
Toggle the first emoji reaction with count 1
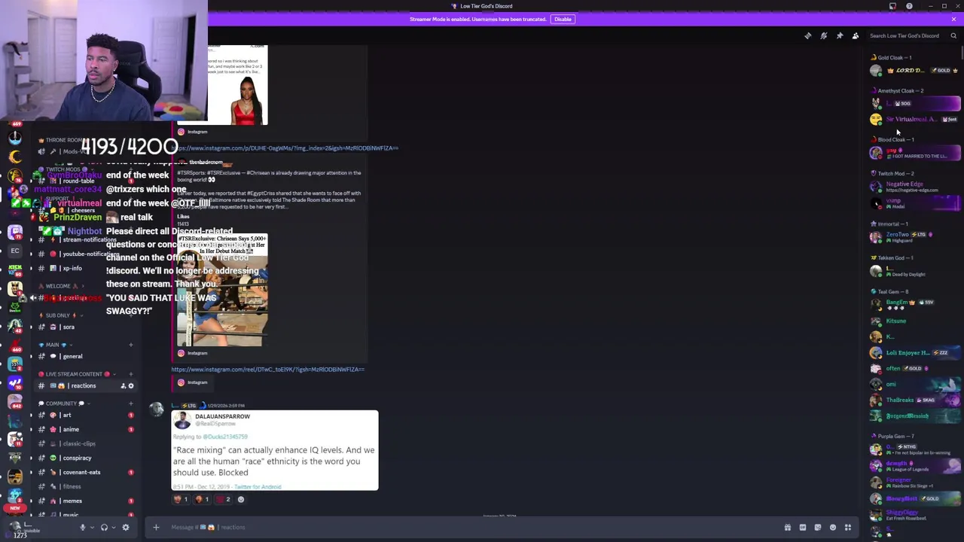click(181, 499)
